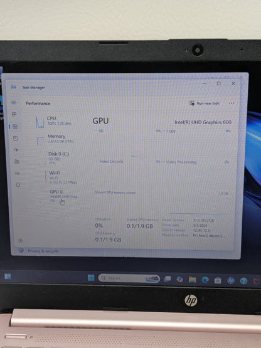Open the Details sidebar icon
The height and width of the screenshot is (348, 261).
[x=18, y=173]
